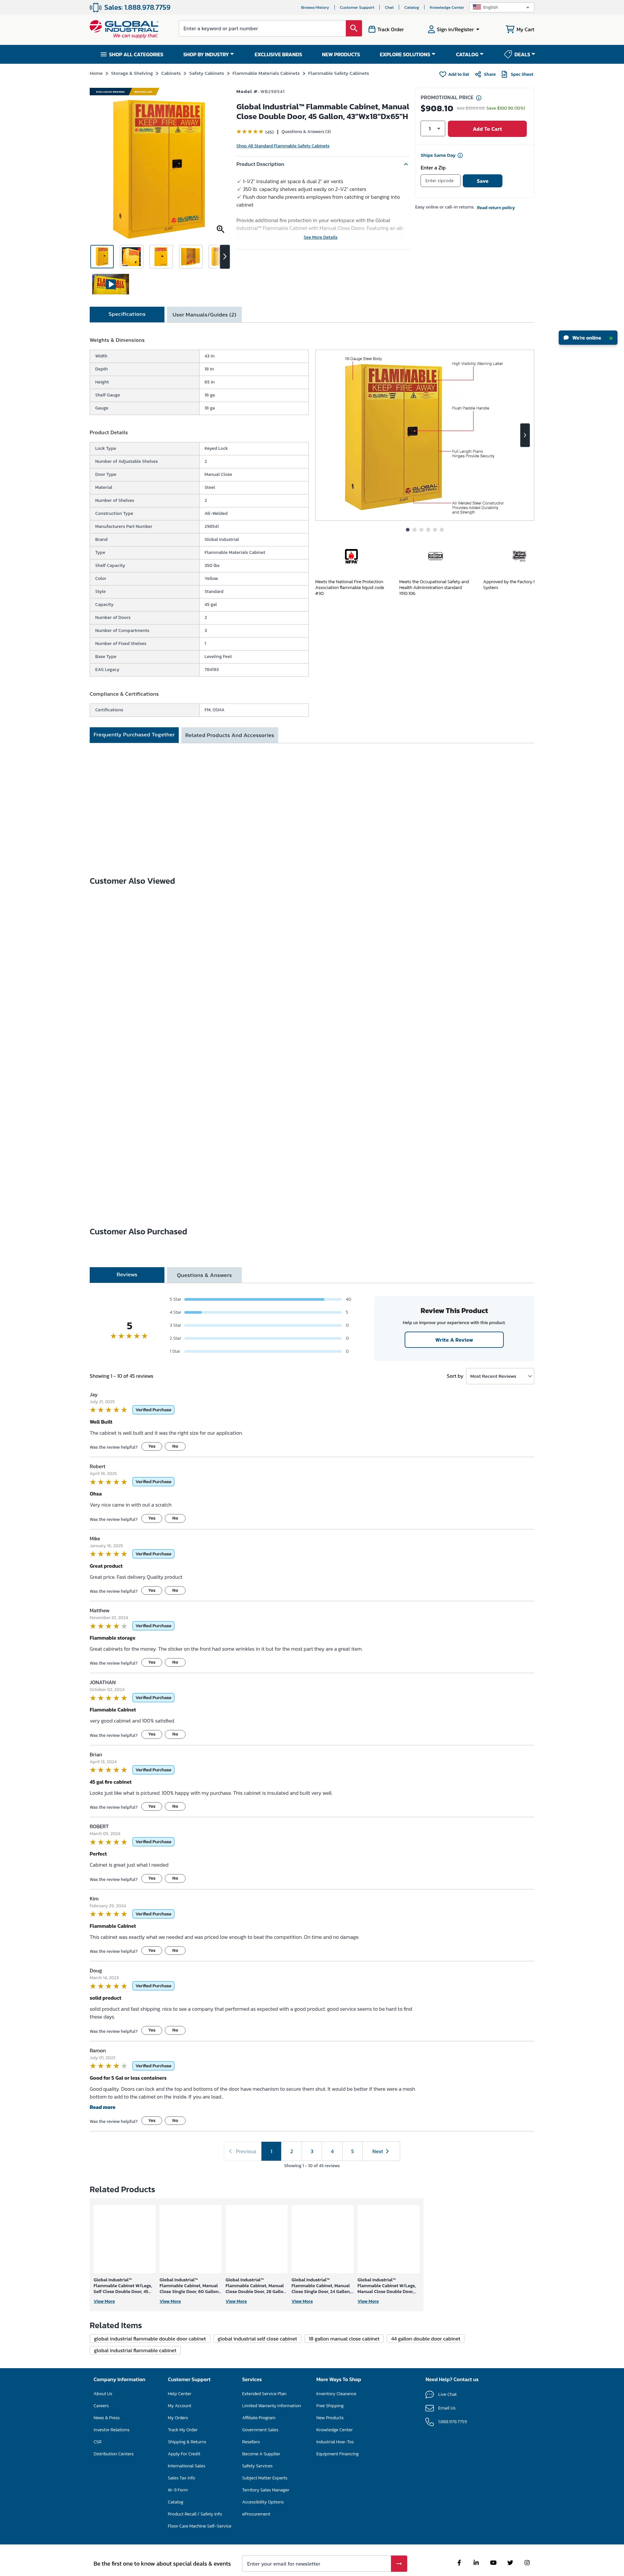Click the phone icon beside Sales number
This screenshot has height=2576, width=624.
[x=95, y=7]
